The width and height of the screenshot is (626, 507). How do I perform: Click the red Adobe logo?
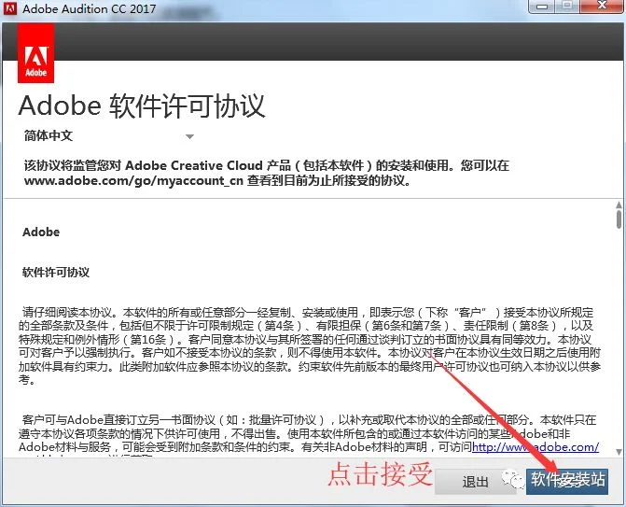coord(36,52)
